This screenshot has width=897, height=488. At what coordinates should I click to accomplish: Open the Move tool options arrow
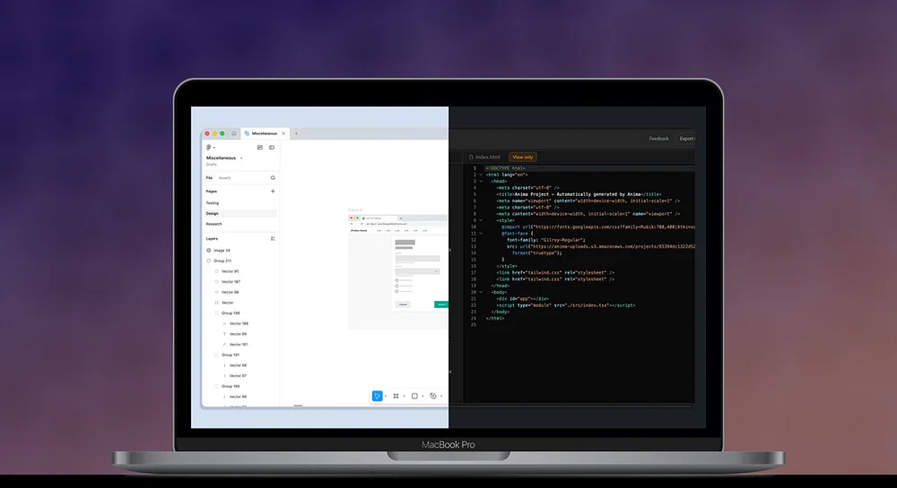click(x=386, y=396)
